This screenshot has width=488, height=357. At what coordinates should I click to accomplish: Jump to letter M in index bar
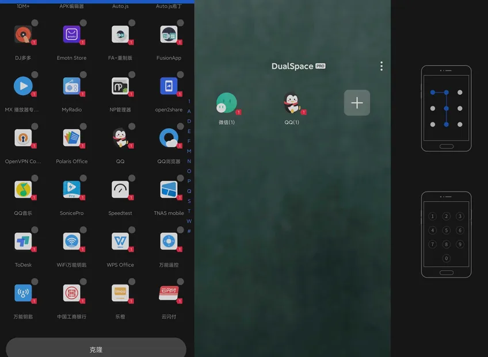[189, 151]
